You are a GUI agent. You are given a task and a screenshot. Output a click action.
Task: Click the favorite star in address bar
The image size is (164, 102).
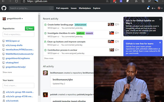pos(107,1)
